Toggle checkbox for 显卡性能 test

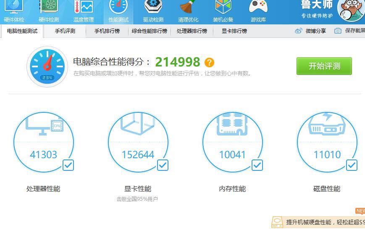point(163,165)
